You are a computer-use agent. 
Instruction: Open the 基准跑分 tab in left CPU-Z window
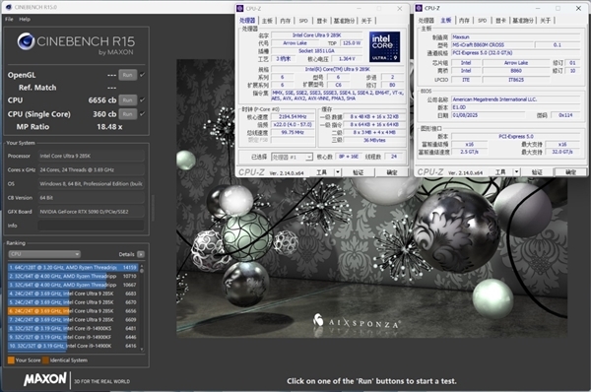point(344,21)
